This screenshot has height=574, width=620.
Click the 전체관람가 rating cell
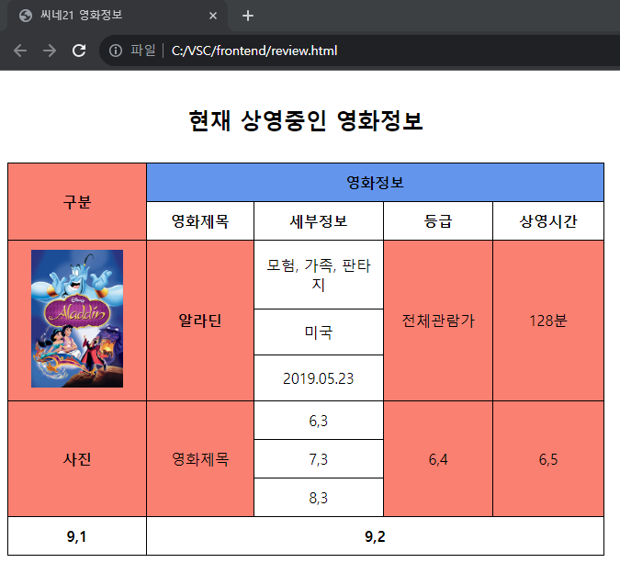[x=438, y=321]
